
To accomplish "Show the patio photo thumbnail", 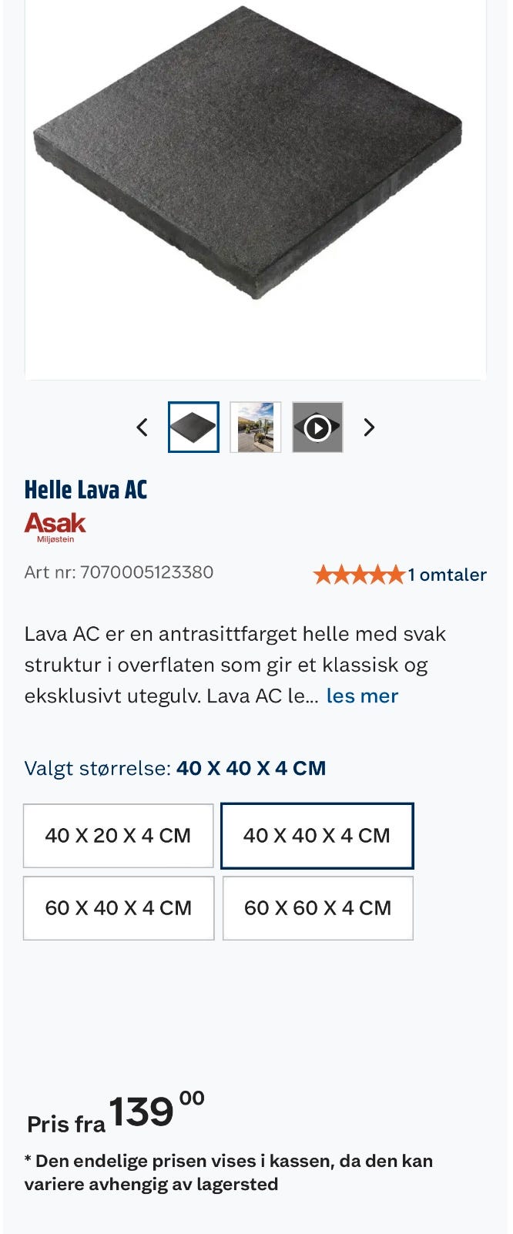I will tap(256, 427).
